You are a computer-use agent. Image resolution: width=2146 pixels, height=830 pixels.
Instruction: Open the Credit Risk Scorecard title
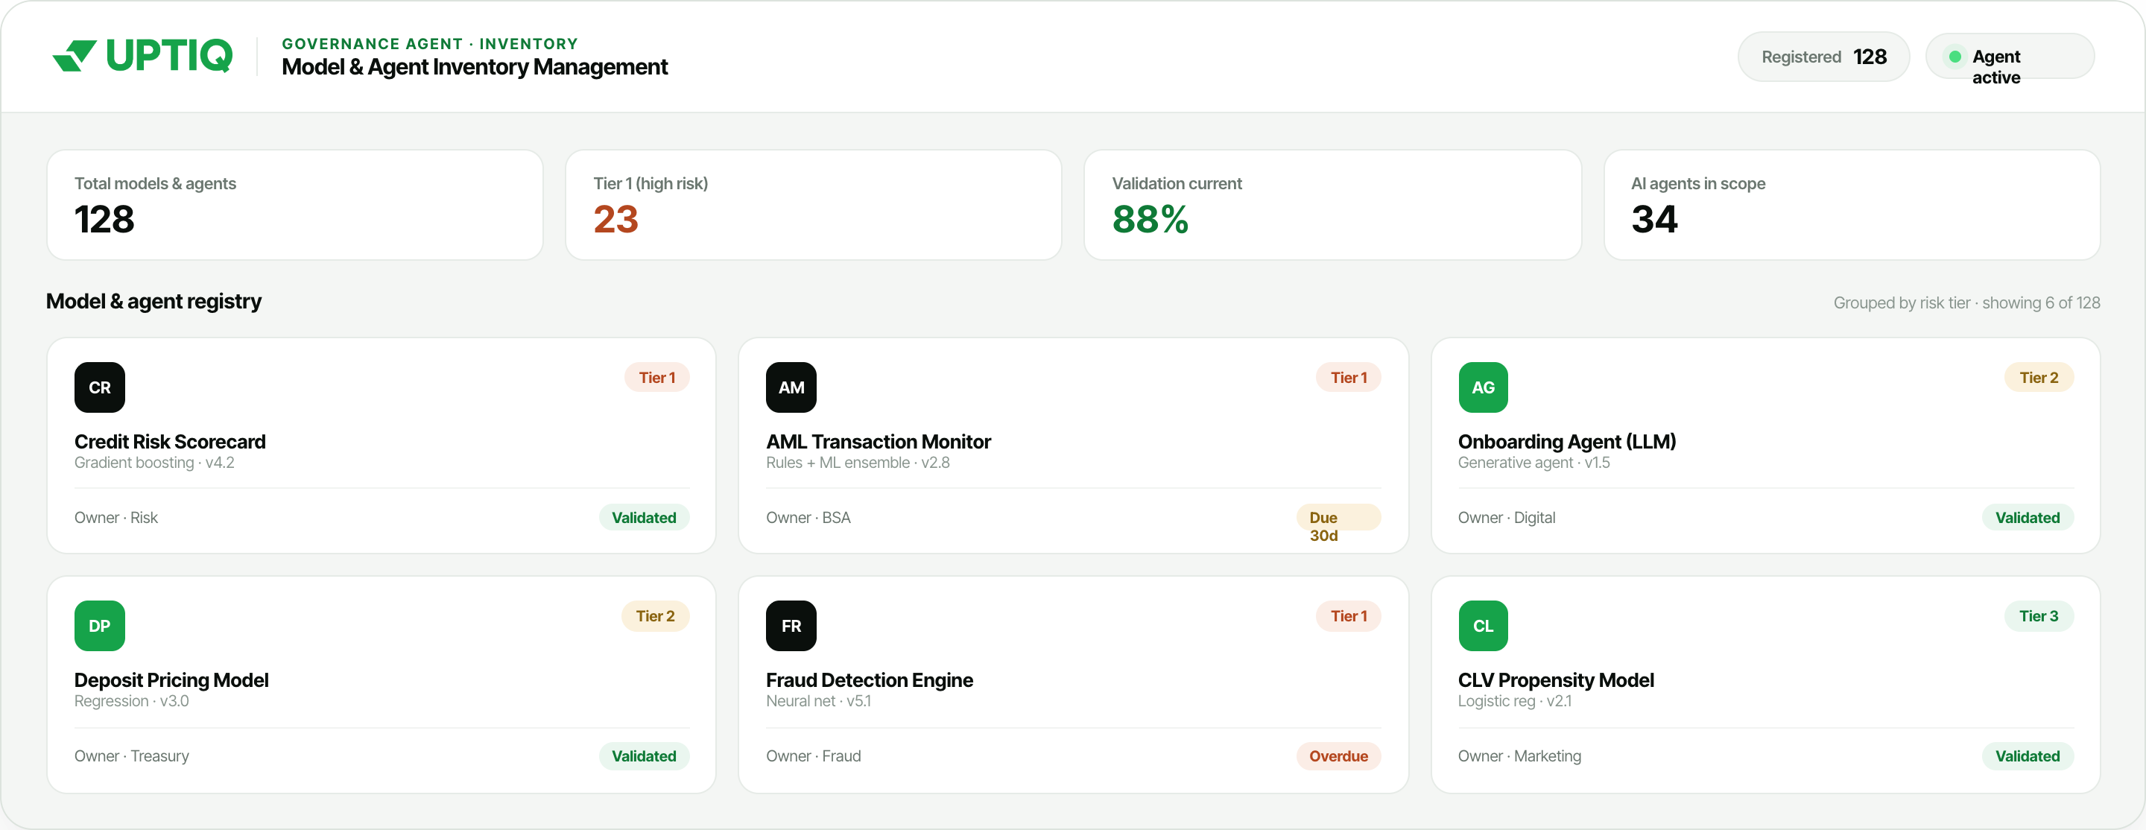(x=170, y=442)
